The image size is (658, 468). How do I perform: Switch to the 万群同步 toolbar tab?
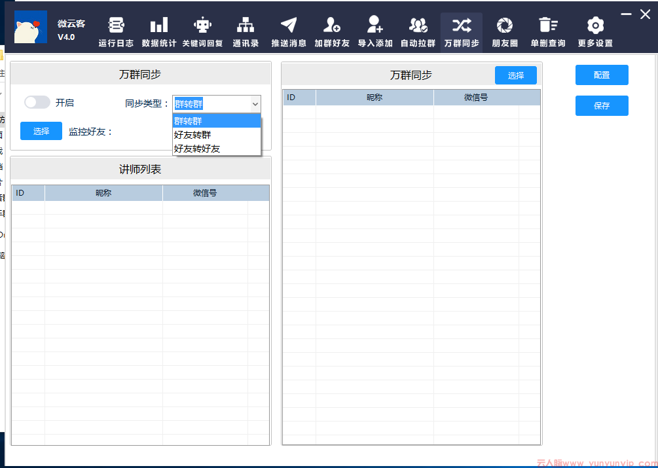pyautogui.click(x=462, y=31)
